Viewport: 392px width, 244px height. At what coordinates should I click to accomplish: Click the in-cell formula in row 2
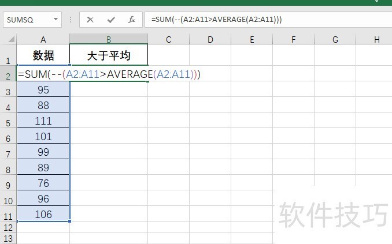pos(109,74)
